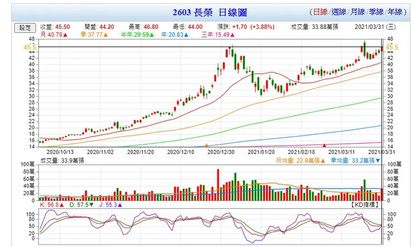
Task: Click the chart title 2603 長榮 日線圖
Action: [210, 12]
